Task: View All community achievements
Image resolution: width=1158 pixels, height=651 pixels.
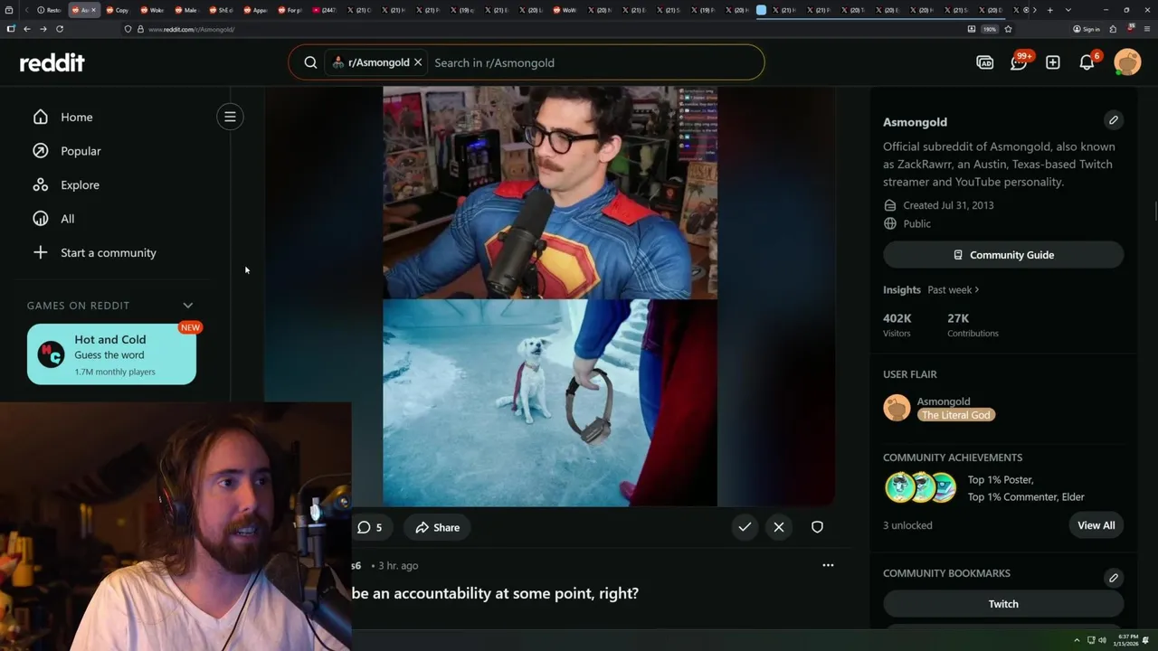Action: [1096, 525]
